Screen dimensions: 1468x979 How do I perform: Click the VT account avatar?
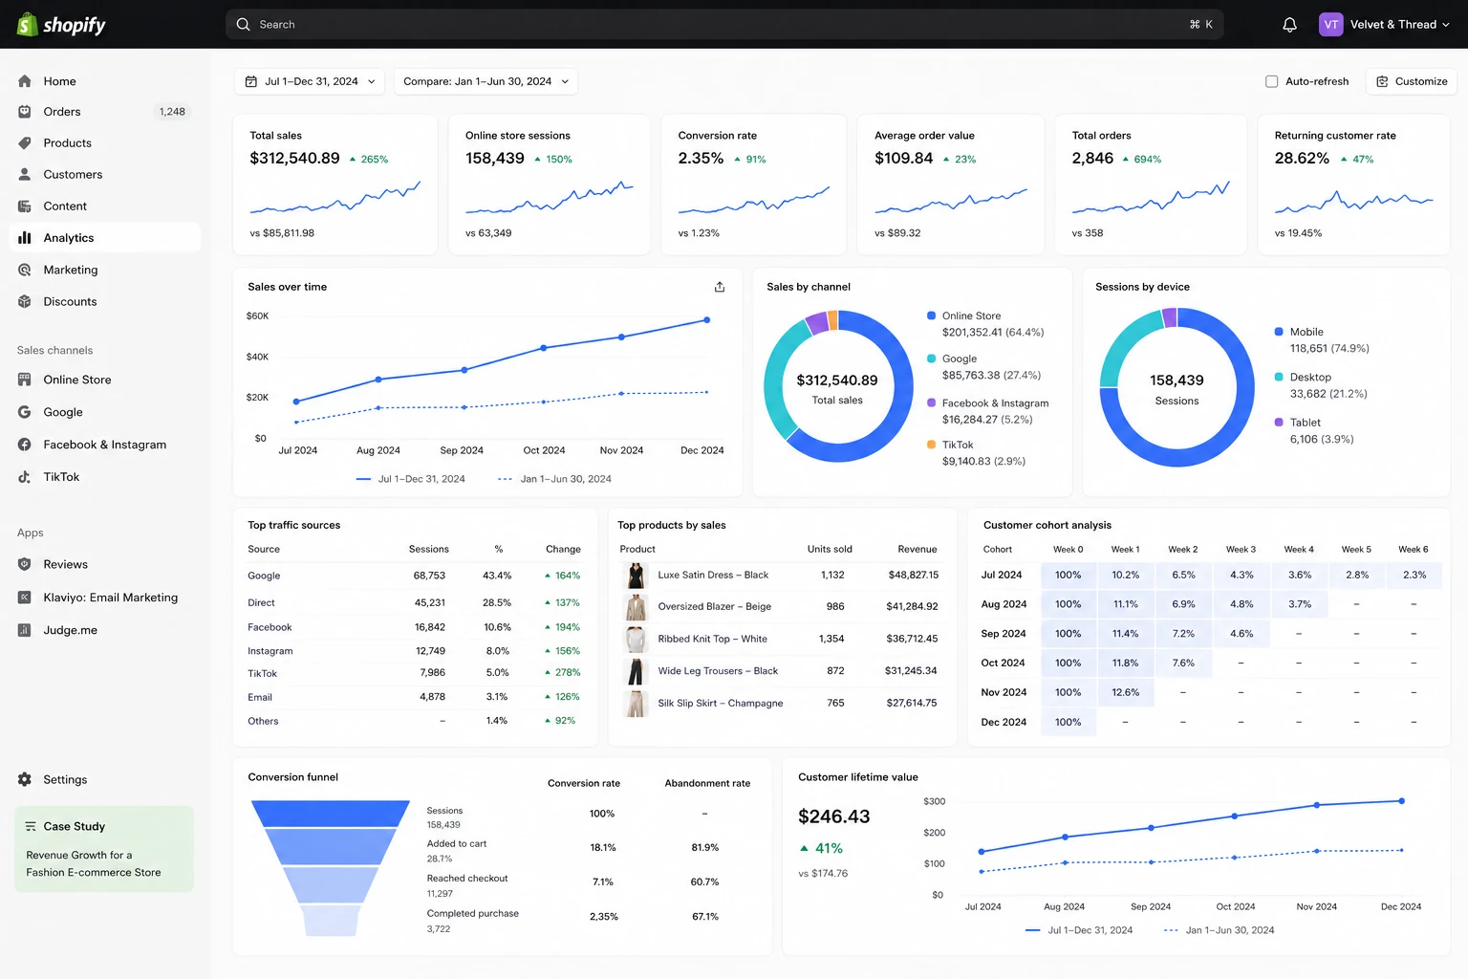pos(1330,25)
